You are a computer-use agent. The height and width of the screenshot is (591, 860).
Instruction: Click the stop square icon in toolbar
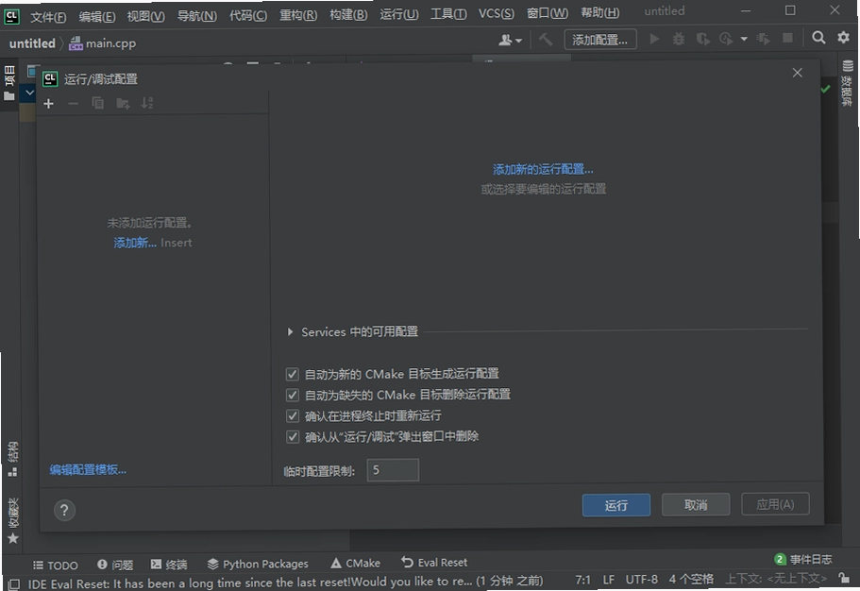(787, 38)
